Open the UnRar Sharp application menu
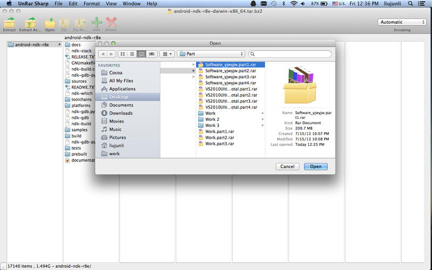The image size is (432, 270). 33,4
